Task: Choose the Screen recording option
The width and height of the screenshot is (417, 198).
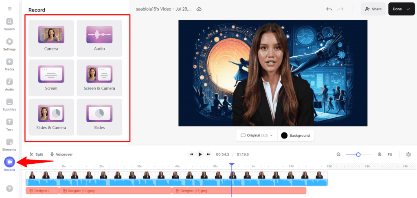Action: pyautogui.click(x=51, y=78)
